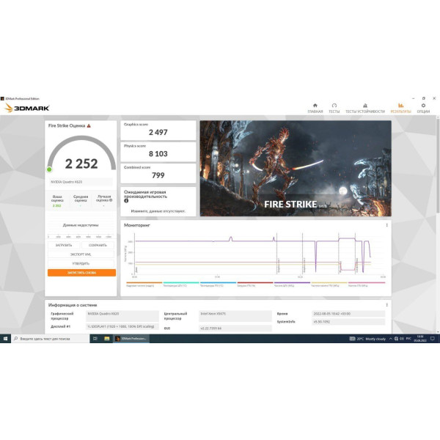Open the notification center icon in tray

click(433, 339)
